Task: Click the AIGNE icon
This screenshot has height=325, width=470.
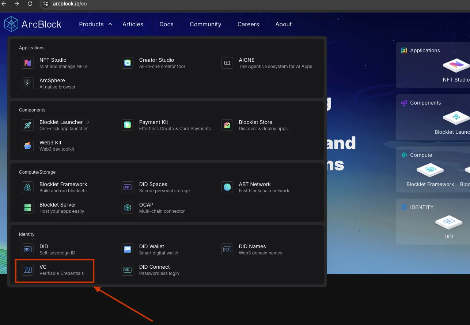Action: [227, 63]
